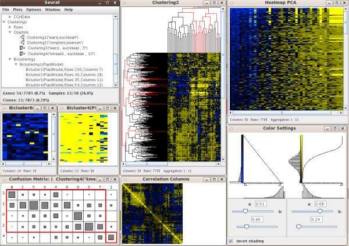The width and height of the screenshot is (349, 246).
Task: Click the left a value field 0.31
Action: point(261,204)
